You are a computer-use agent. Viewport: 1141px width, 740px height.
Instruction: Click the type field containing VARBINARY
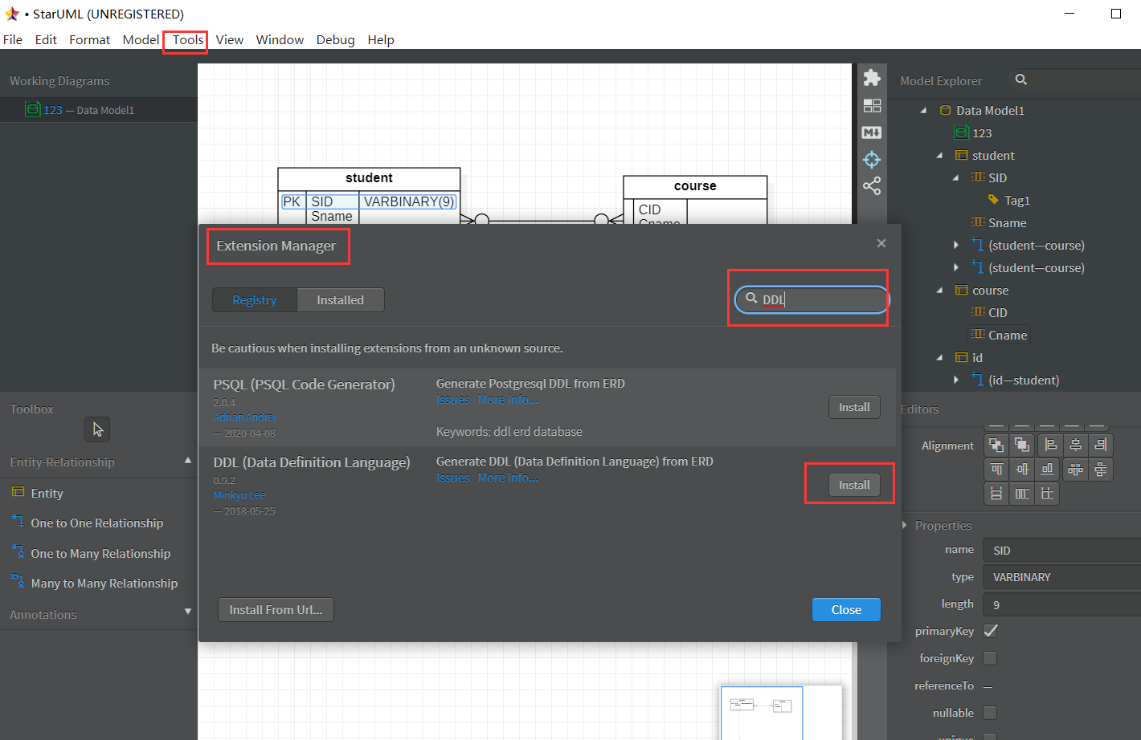coord(1062,577)
